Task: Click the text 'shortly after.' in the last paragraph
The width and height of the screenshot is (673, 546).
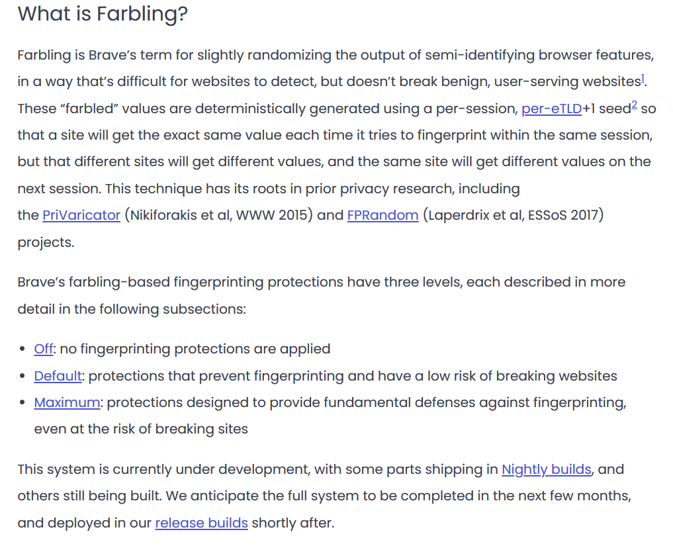Action: pyautogui.click(x=292, y=523)
